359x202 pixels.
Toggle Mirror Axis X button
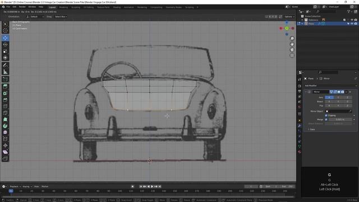[329, 97]
